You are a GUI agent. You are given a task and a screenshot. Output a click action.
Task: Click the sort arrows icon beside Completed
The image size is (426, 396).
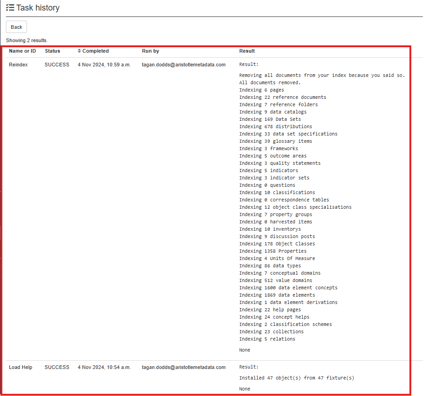(x=80, y=51)
